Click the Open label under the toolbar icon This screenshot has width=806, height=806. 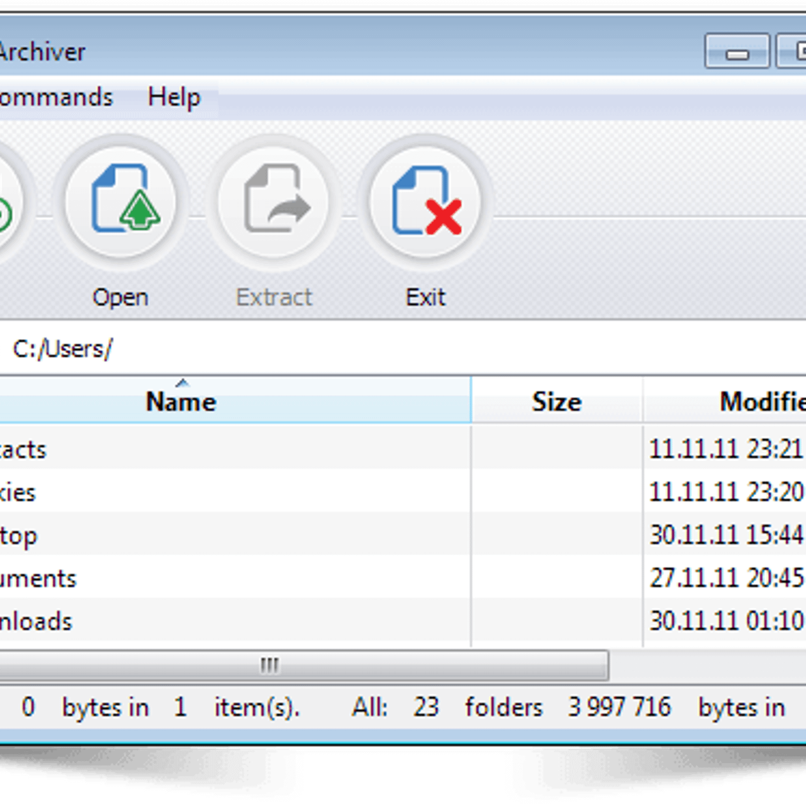(120, 298)
